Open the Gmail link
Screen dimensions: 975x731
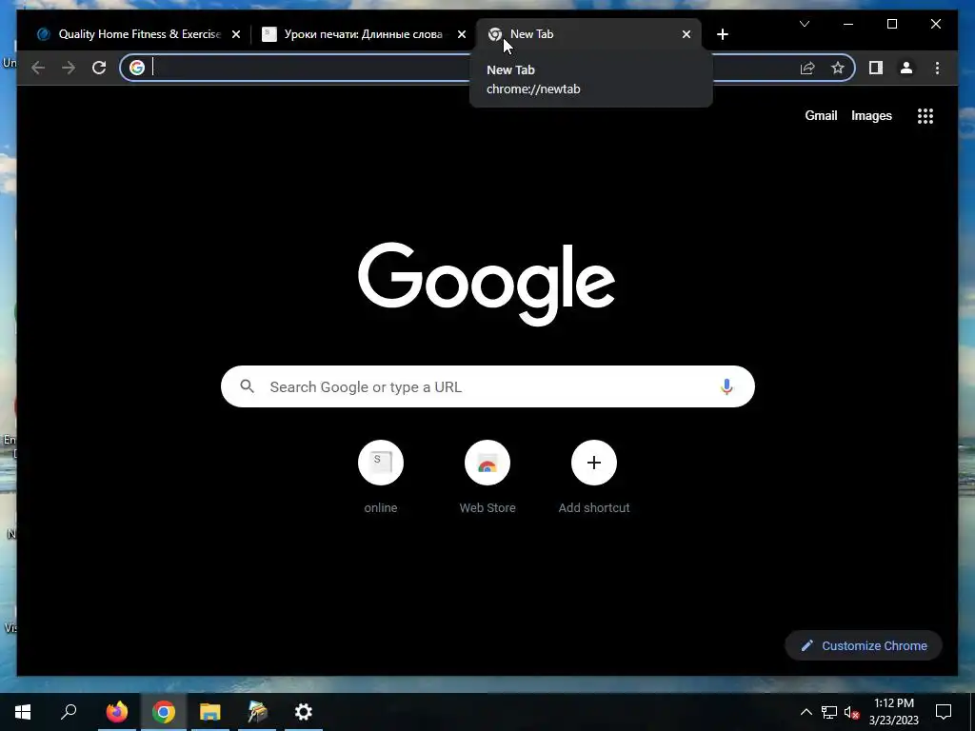tap(821, 115)
